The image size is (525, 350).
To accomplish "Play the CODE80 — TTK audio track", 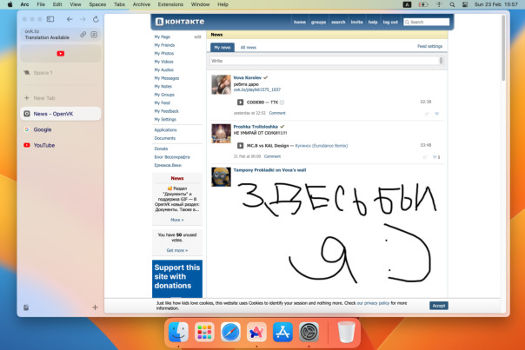I will click(241, 102).
